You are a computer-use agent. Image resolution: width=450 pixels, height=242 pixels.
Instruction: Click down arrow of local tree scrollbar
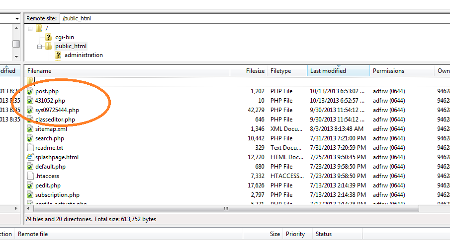[16, 57]
